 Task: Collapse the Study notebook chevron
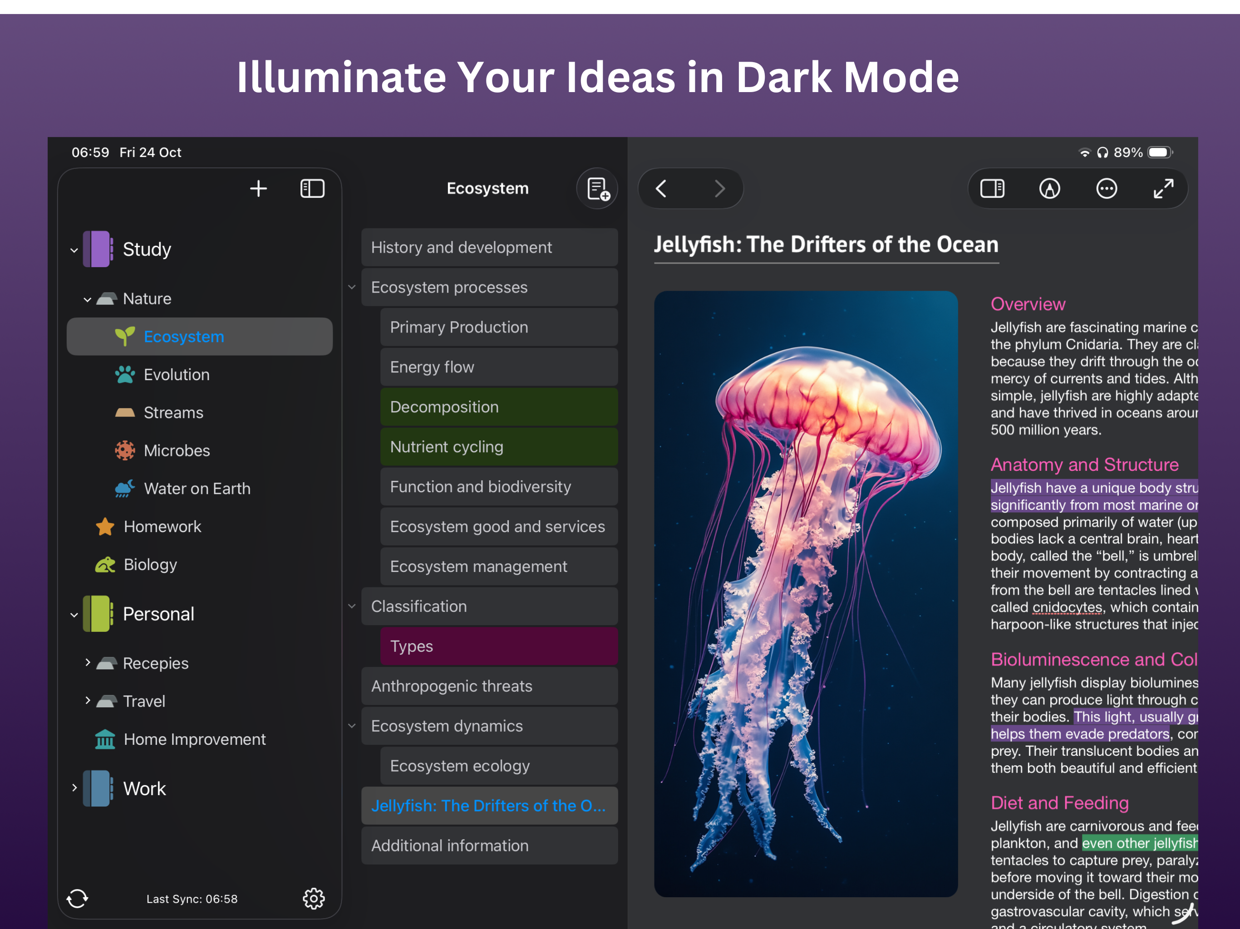[x=74, y=250]
